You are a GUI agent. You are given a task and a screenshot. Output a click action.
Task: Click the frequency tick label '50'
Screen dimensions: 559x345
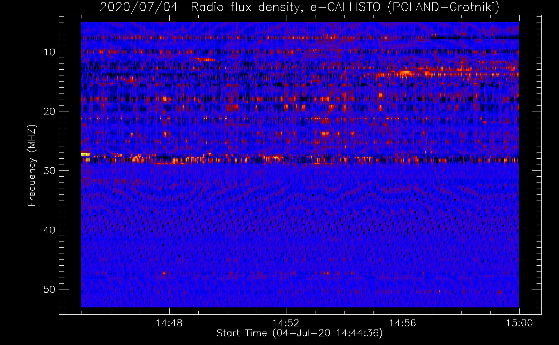pyautogui.click(x=50, y=289)
